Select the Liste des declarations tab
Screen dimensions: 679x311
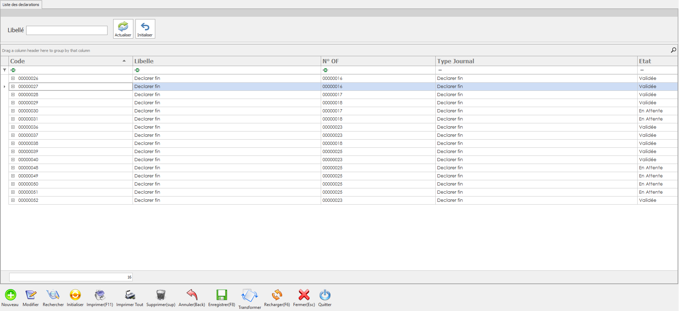tap(21, 5)
